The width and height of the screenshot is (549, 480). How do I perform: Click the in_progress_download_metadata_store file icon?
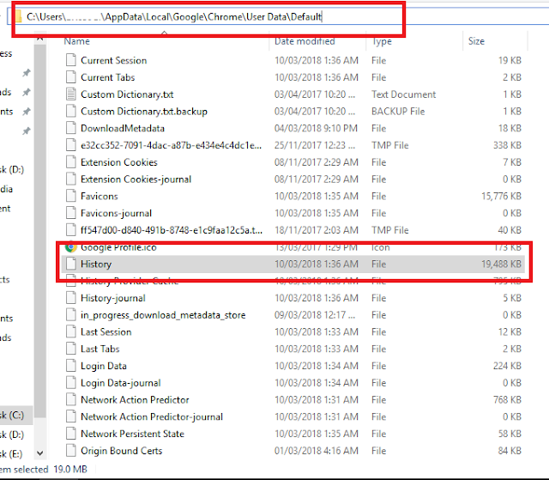[x=71, y=315]
